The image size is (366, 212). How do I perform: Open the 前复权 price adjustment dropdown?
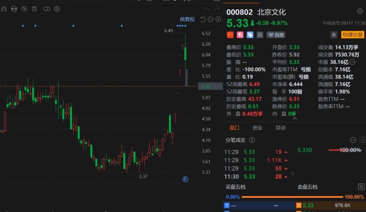tap(187, 19)
